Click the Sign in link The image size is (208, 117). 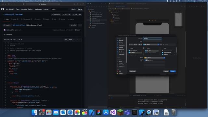pos(73,9)
